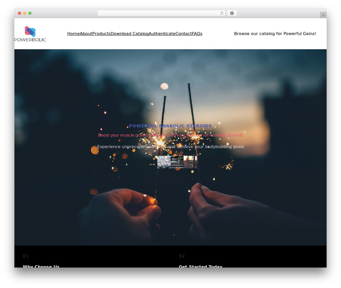Open the gray cloudy sky thumbnail

pyautogui.click(x=164, y=162)
